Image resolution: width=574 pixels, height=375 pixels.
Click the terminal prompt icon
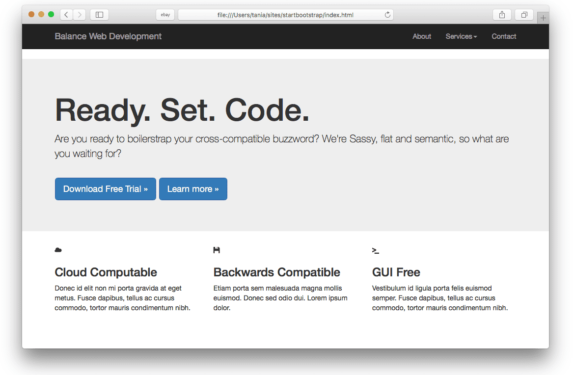[x=376, y=251]
